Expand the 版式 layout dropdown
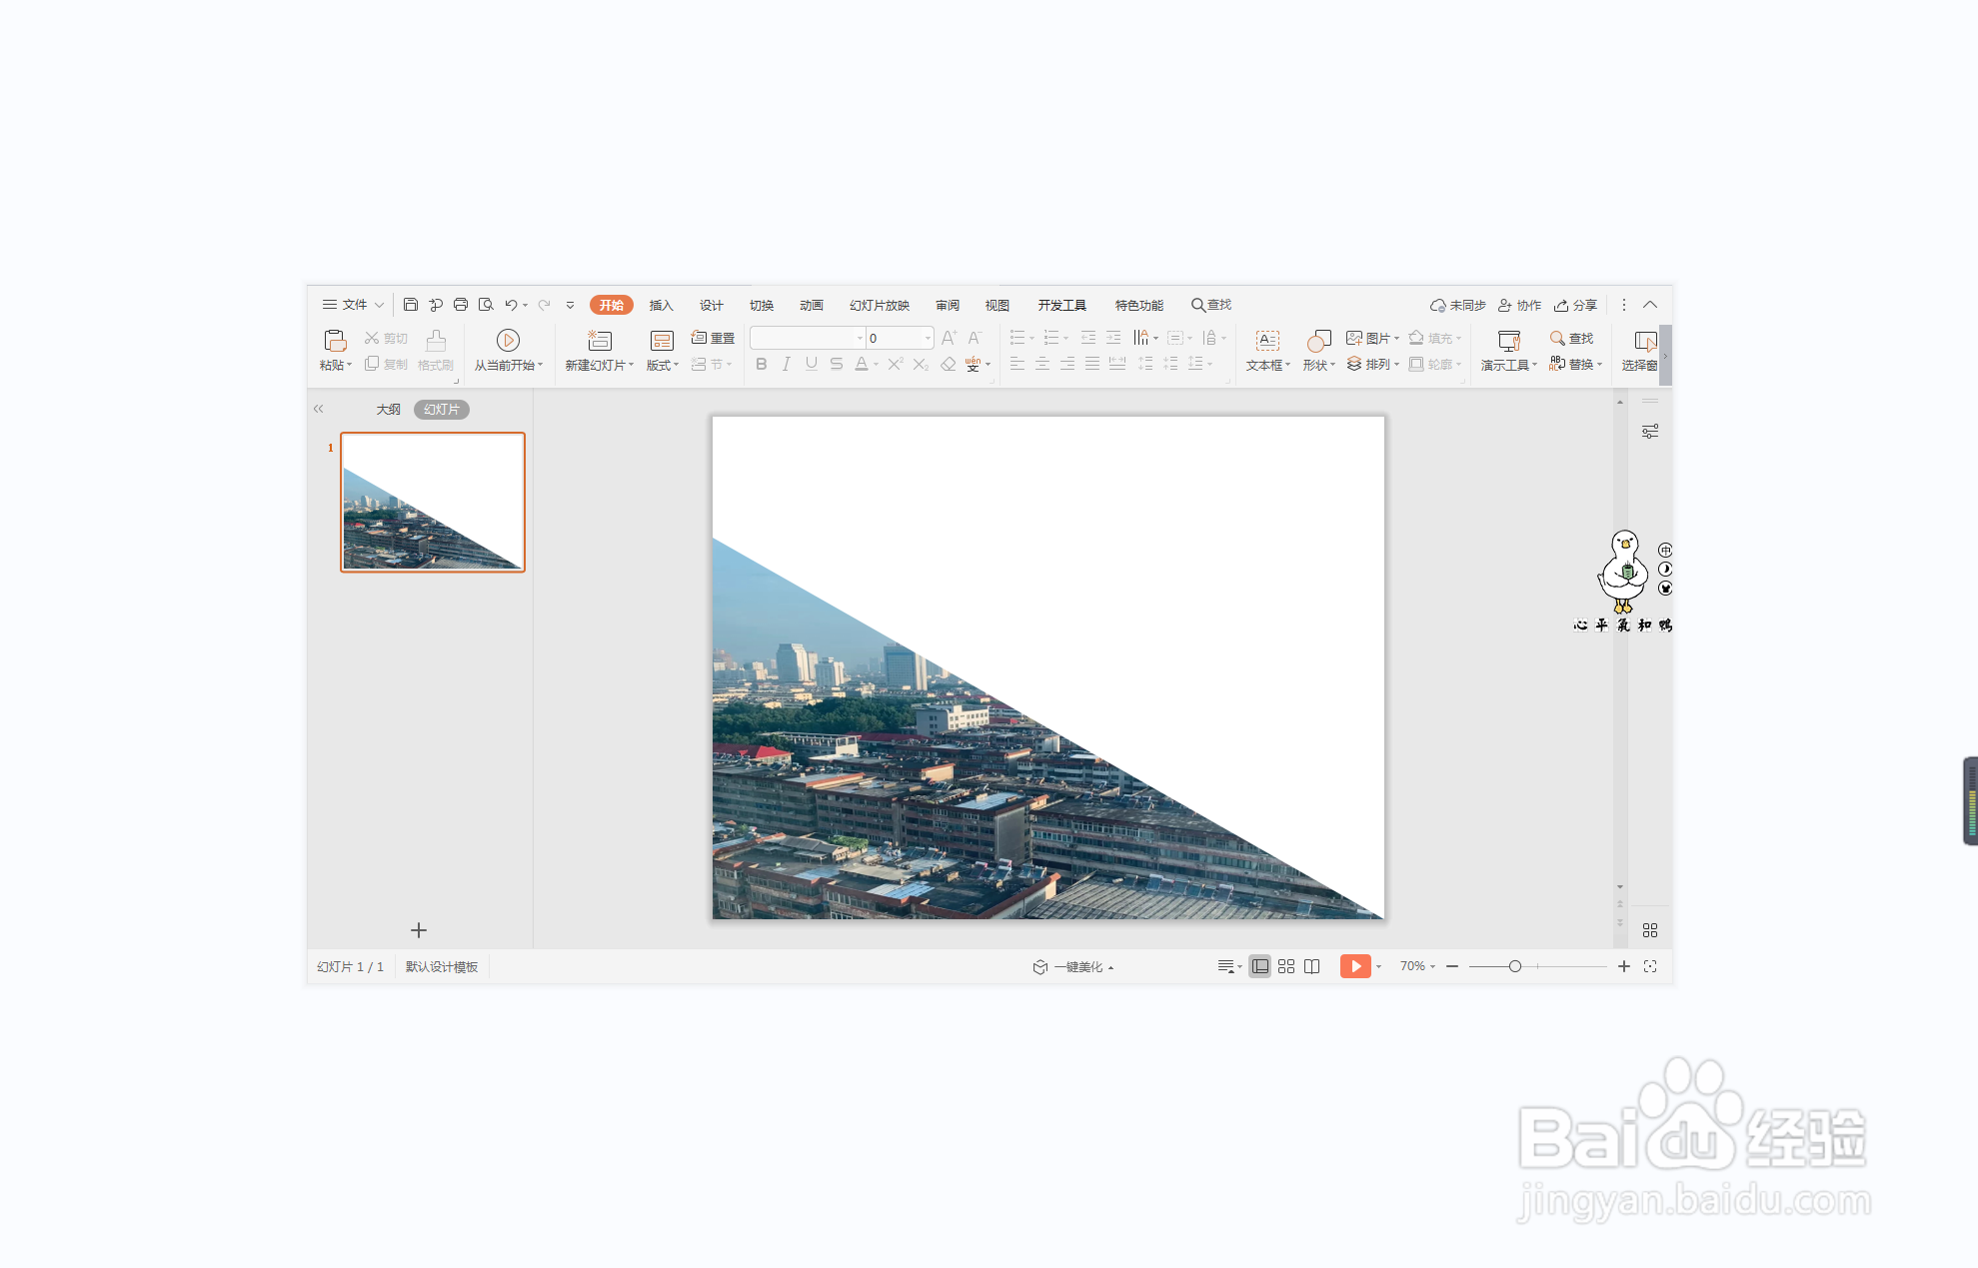The image size is (1978, 1268). pyautogui.click(x=662, y=365)
